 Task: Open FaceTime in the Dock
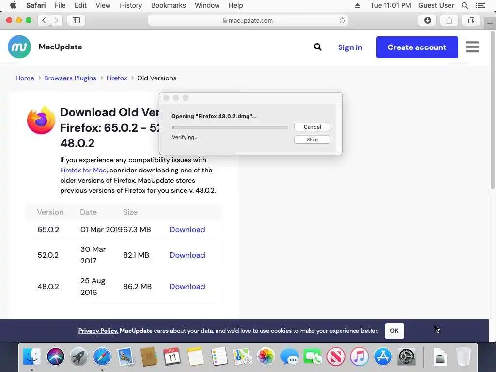point(312,356)
